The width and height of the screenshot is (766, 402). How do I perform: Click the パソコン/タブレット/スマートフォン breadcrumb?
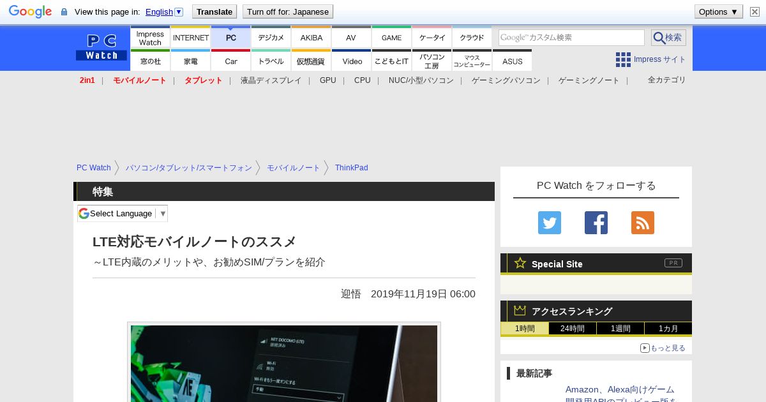pyautogui.click(x=189, y=168)
